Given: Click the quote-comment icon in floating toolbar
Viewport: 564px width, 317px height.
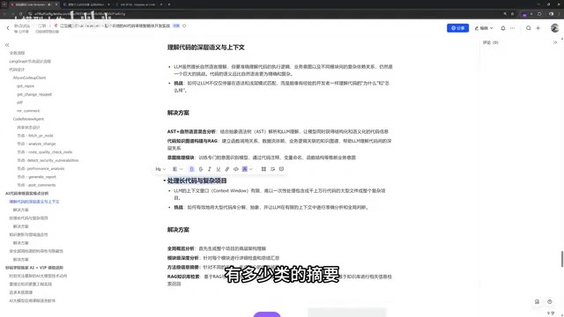Looking at the screenshot, I should click(272, 169).
